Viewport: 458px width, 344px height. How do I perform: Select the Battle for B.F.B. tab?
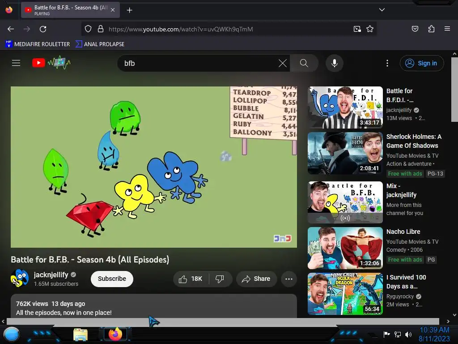click(x=70, y=10)
